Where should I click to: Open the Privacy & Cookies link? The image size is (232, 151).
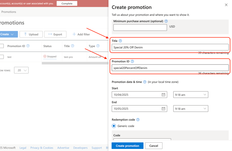[x=42, y=148]
